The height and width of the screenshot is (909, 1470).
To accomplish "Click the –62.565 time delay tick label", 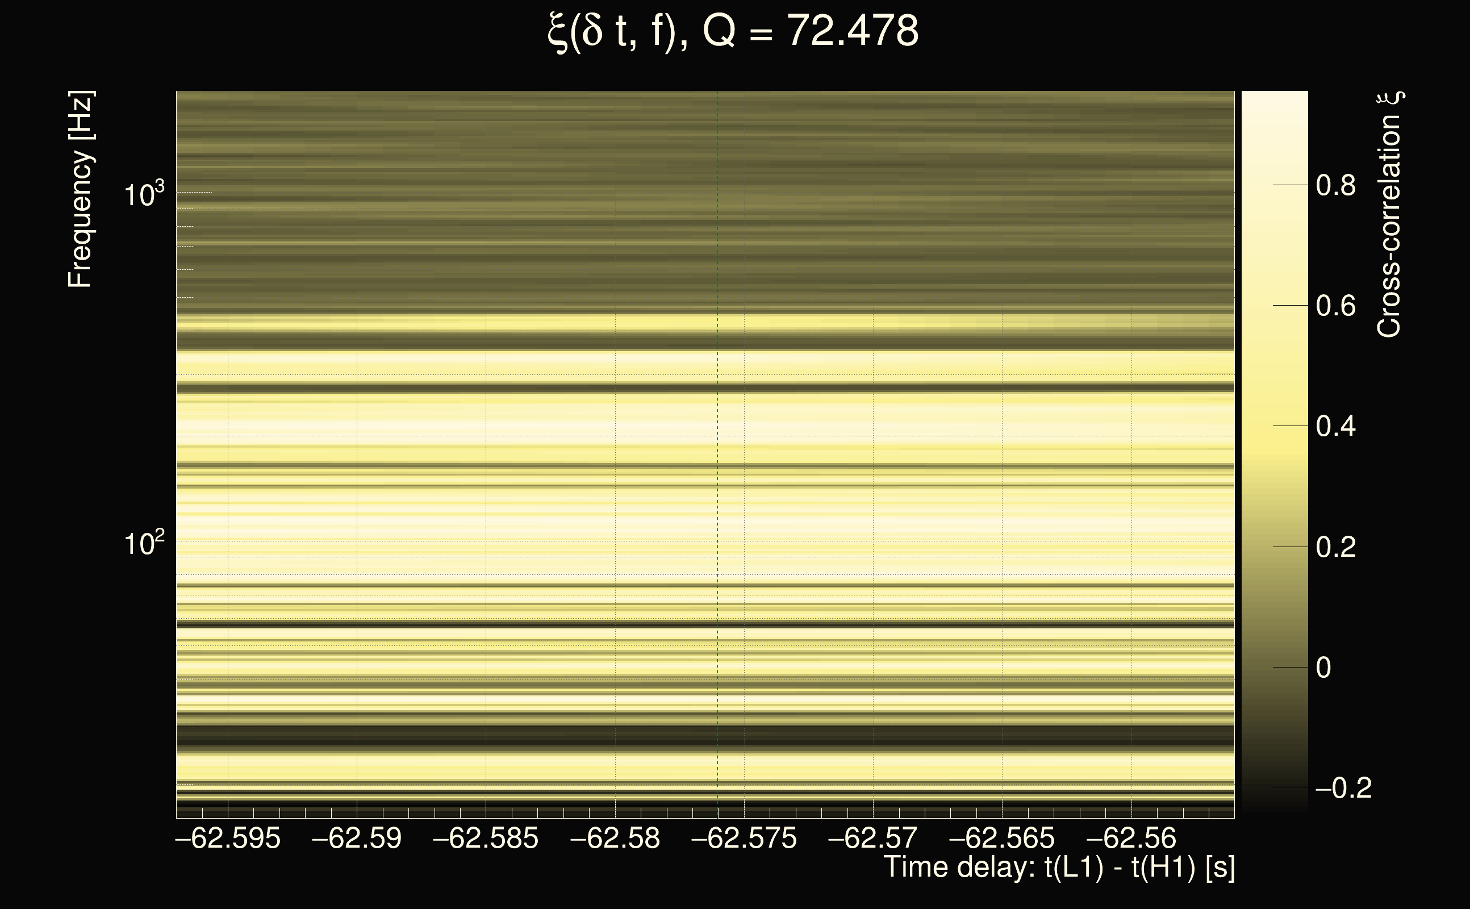I will 1002,838.
